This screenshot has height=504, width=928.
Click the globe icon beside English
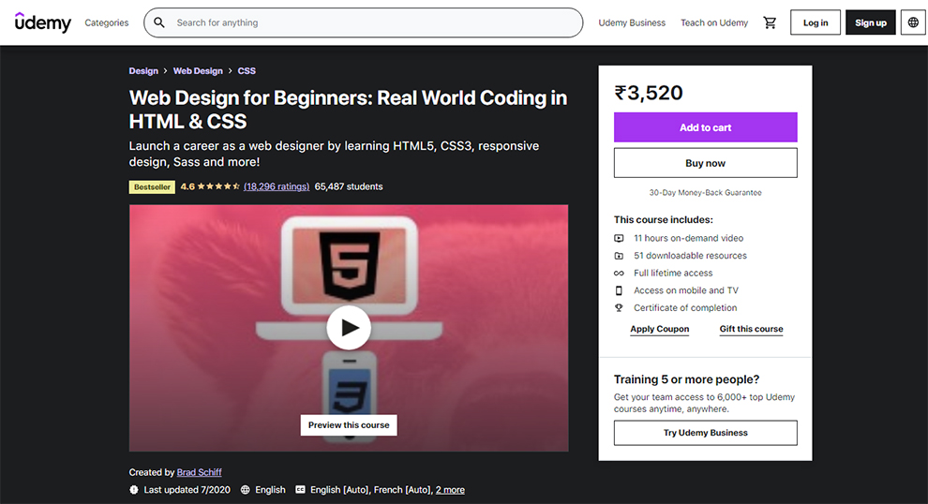pos(245,490)
